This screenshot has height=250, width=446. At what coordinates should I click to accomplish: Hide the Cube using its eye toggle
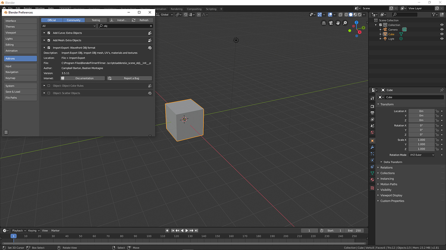442,34
